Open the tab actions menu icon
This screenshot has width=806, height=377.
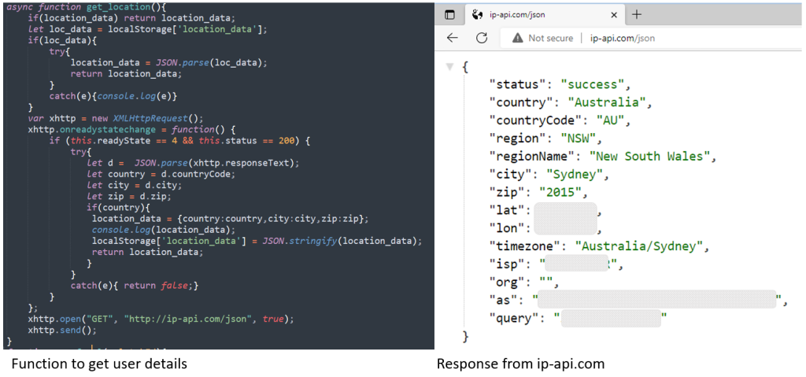[x=449, y=14]
